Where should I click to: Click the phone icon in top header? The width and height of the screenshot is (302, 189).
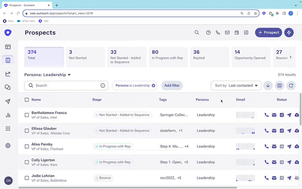pos(218,33)
